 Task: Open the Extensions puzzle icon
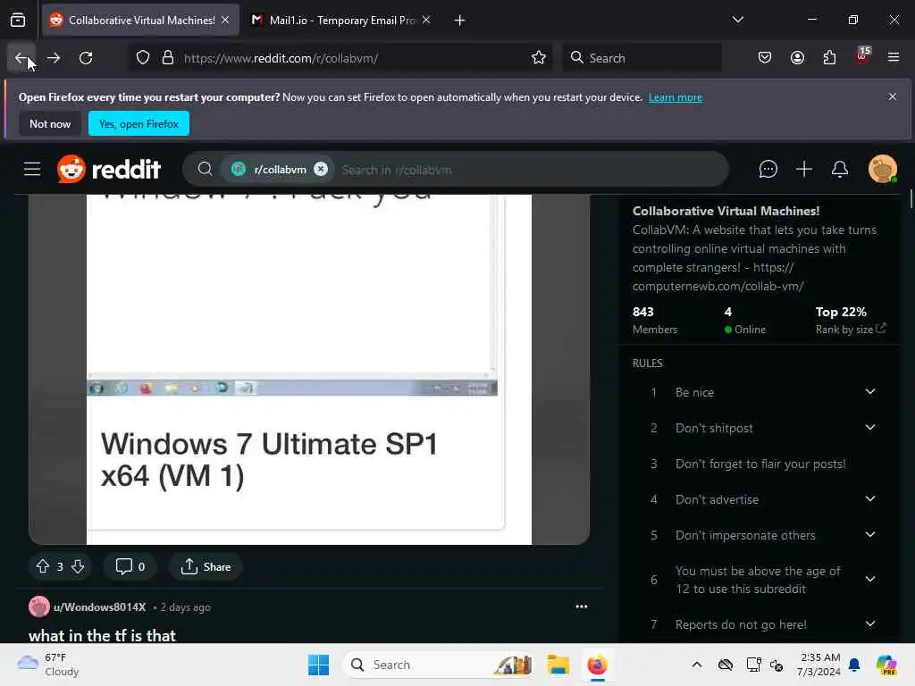click(x=829, y=58)
